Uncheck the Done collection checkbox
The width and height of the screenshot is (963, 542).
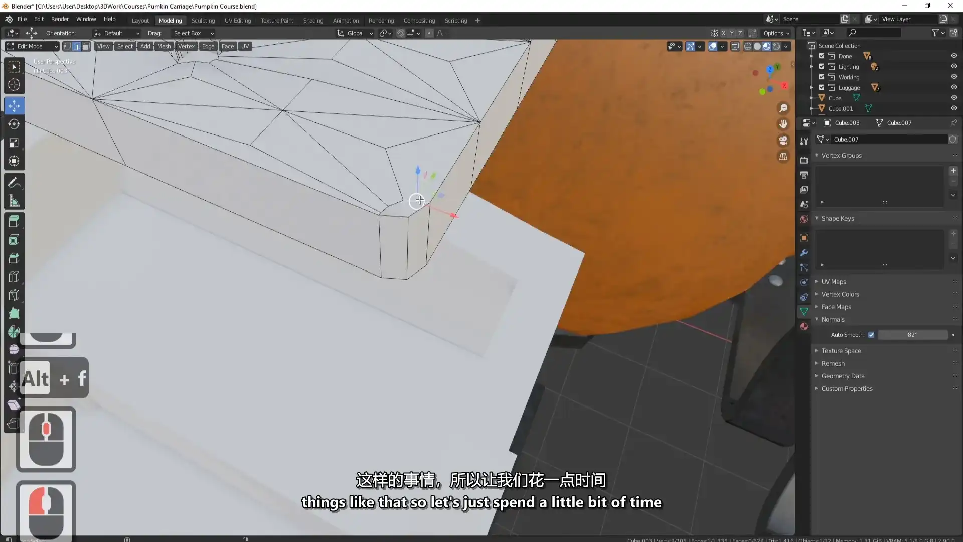[822, 56]
